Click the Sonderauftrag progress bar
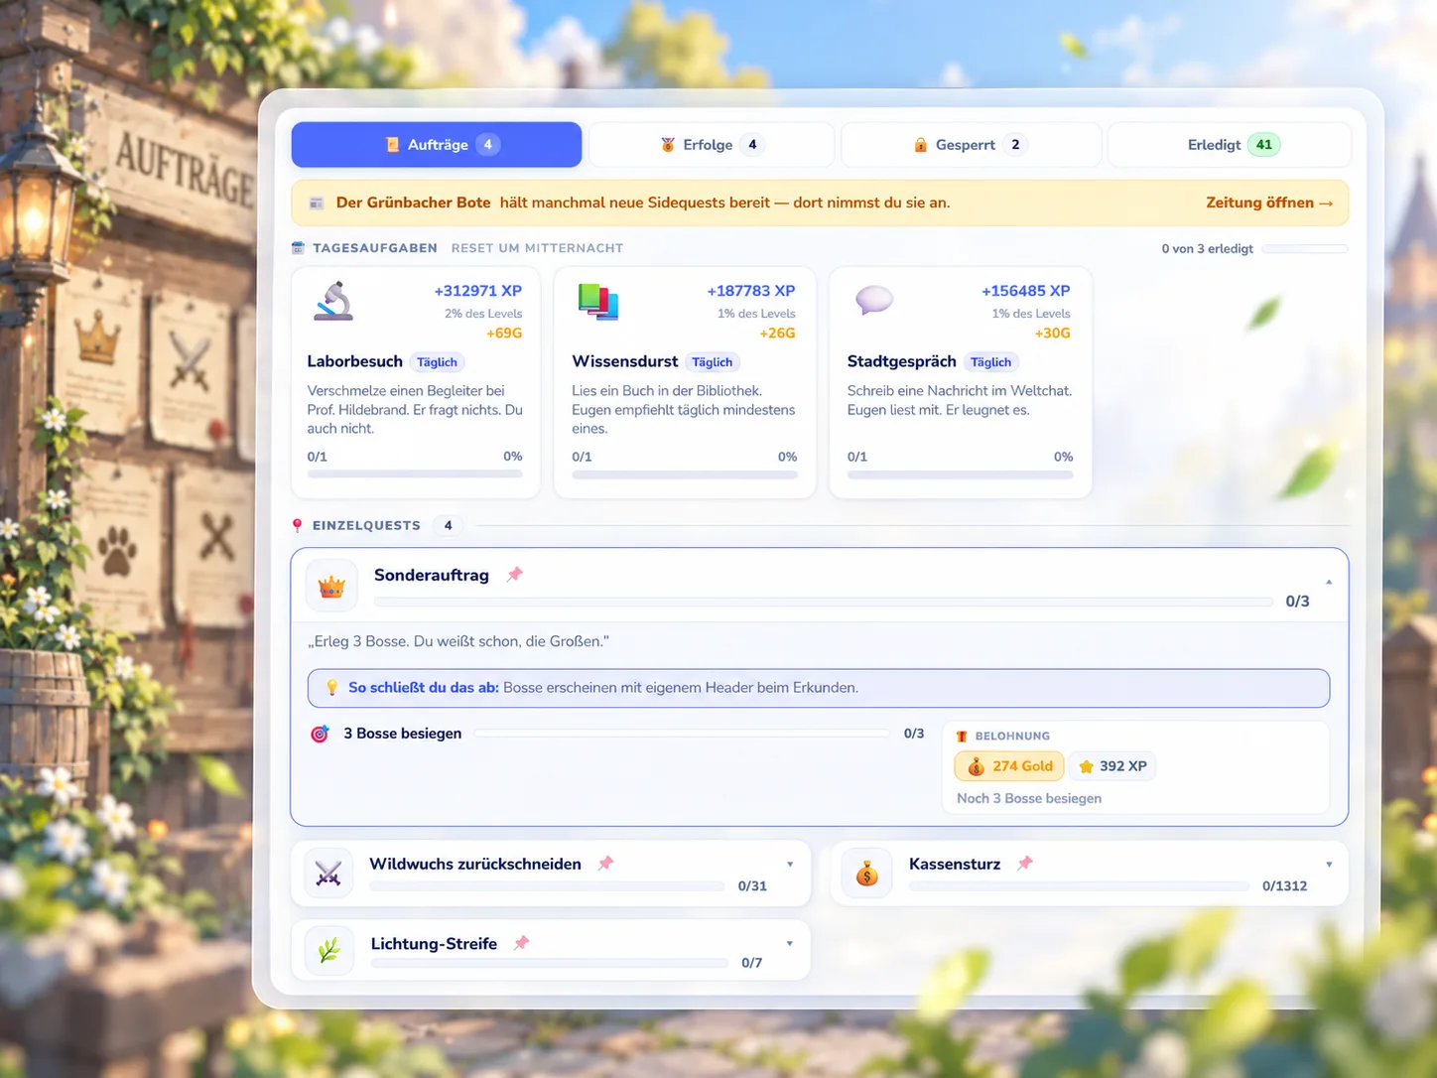 (x=824, y=602)
